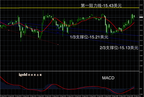Click the 15.00 price axis label
Screen dimensions: 144x97
[141, 50]
